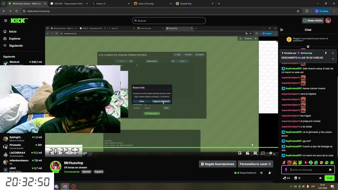Image resolution: width=338 pixels, height=190 pixels.
Task: Open the user profile avatar menu
Action: click(x=328, y=21)
